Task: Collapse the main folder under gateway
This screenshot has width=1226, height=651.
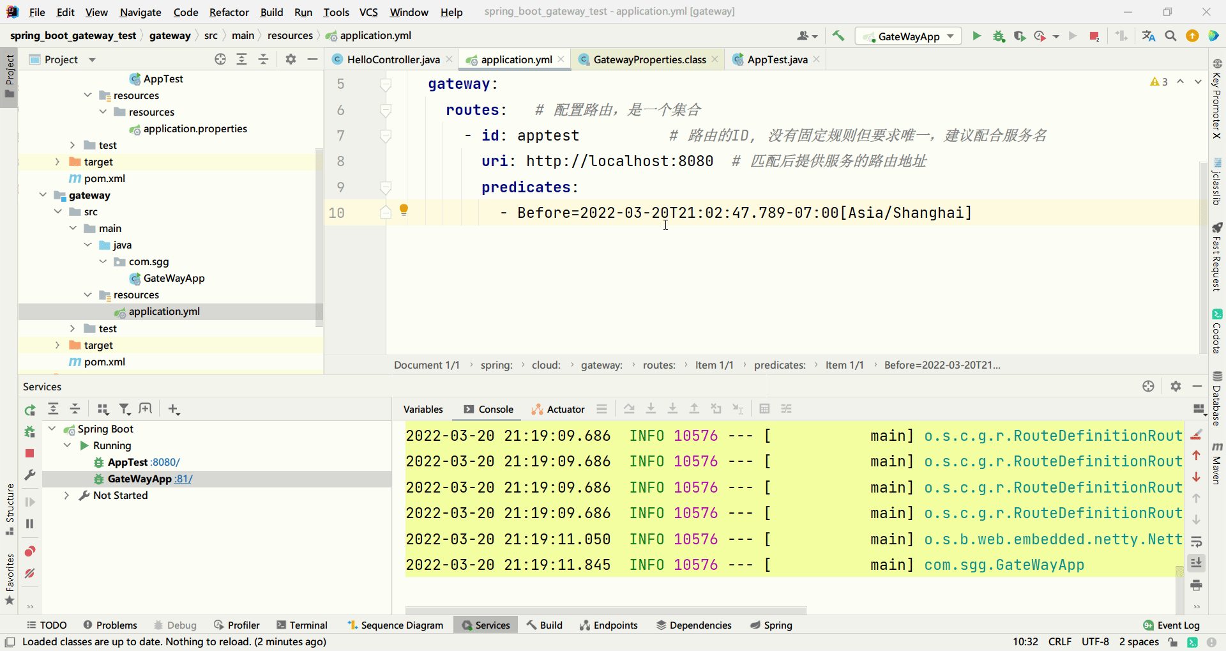Action: tap(73, 228)
